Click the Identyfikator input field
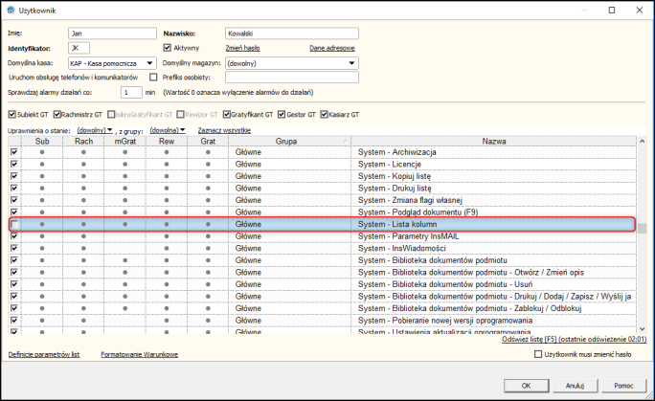655x401 pixels. click(79, 48)
